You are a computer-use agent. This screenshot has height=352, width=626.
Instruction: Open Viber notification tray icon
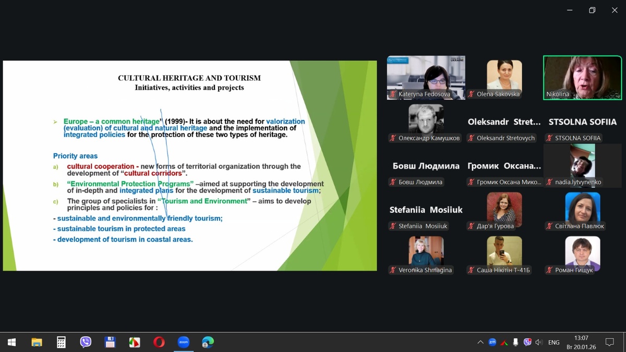[x=527, y=342]
